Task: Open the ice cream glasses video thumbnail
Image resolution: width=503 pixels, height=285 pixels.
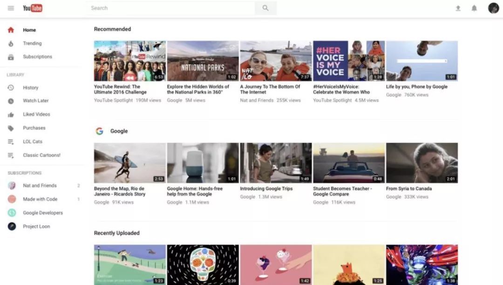Action: [x=276, y=265]
